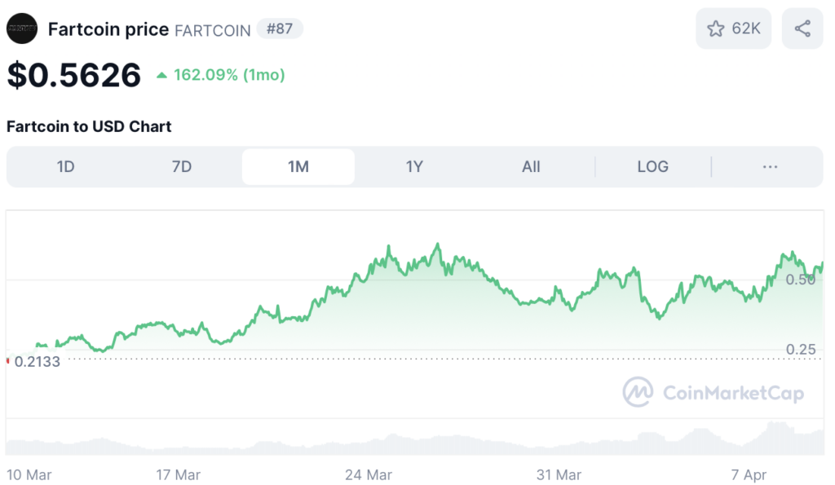
Task: Click the Fartcoin round logo icon
Action: 22,29
